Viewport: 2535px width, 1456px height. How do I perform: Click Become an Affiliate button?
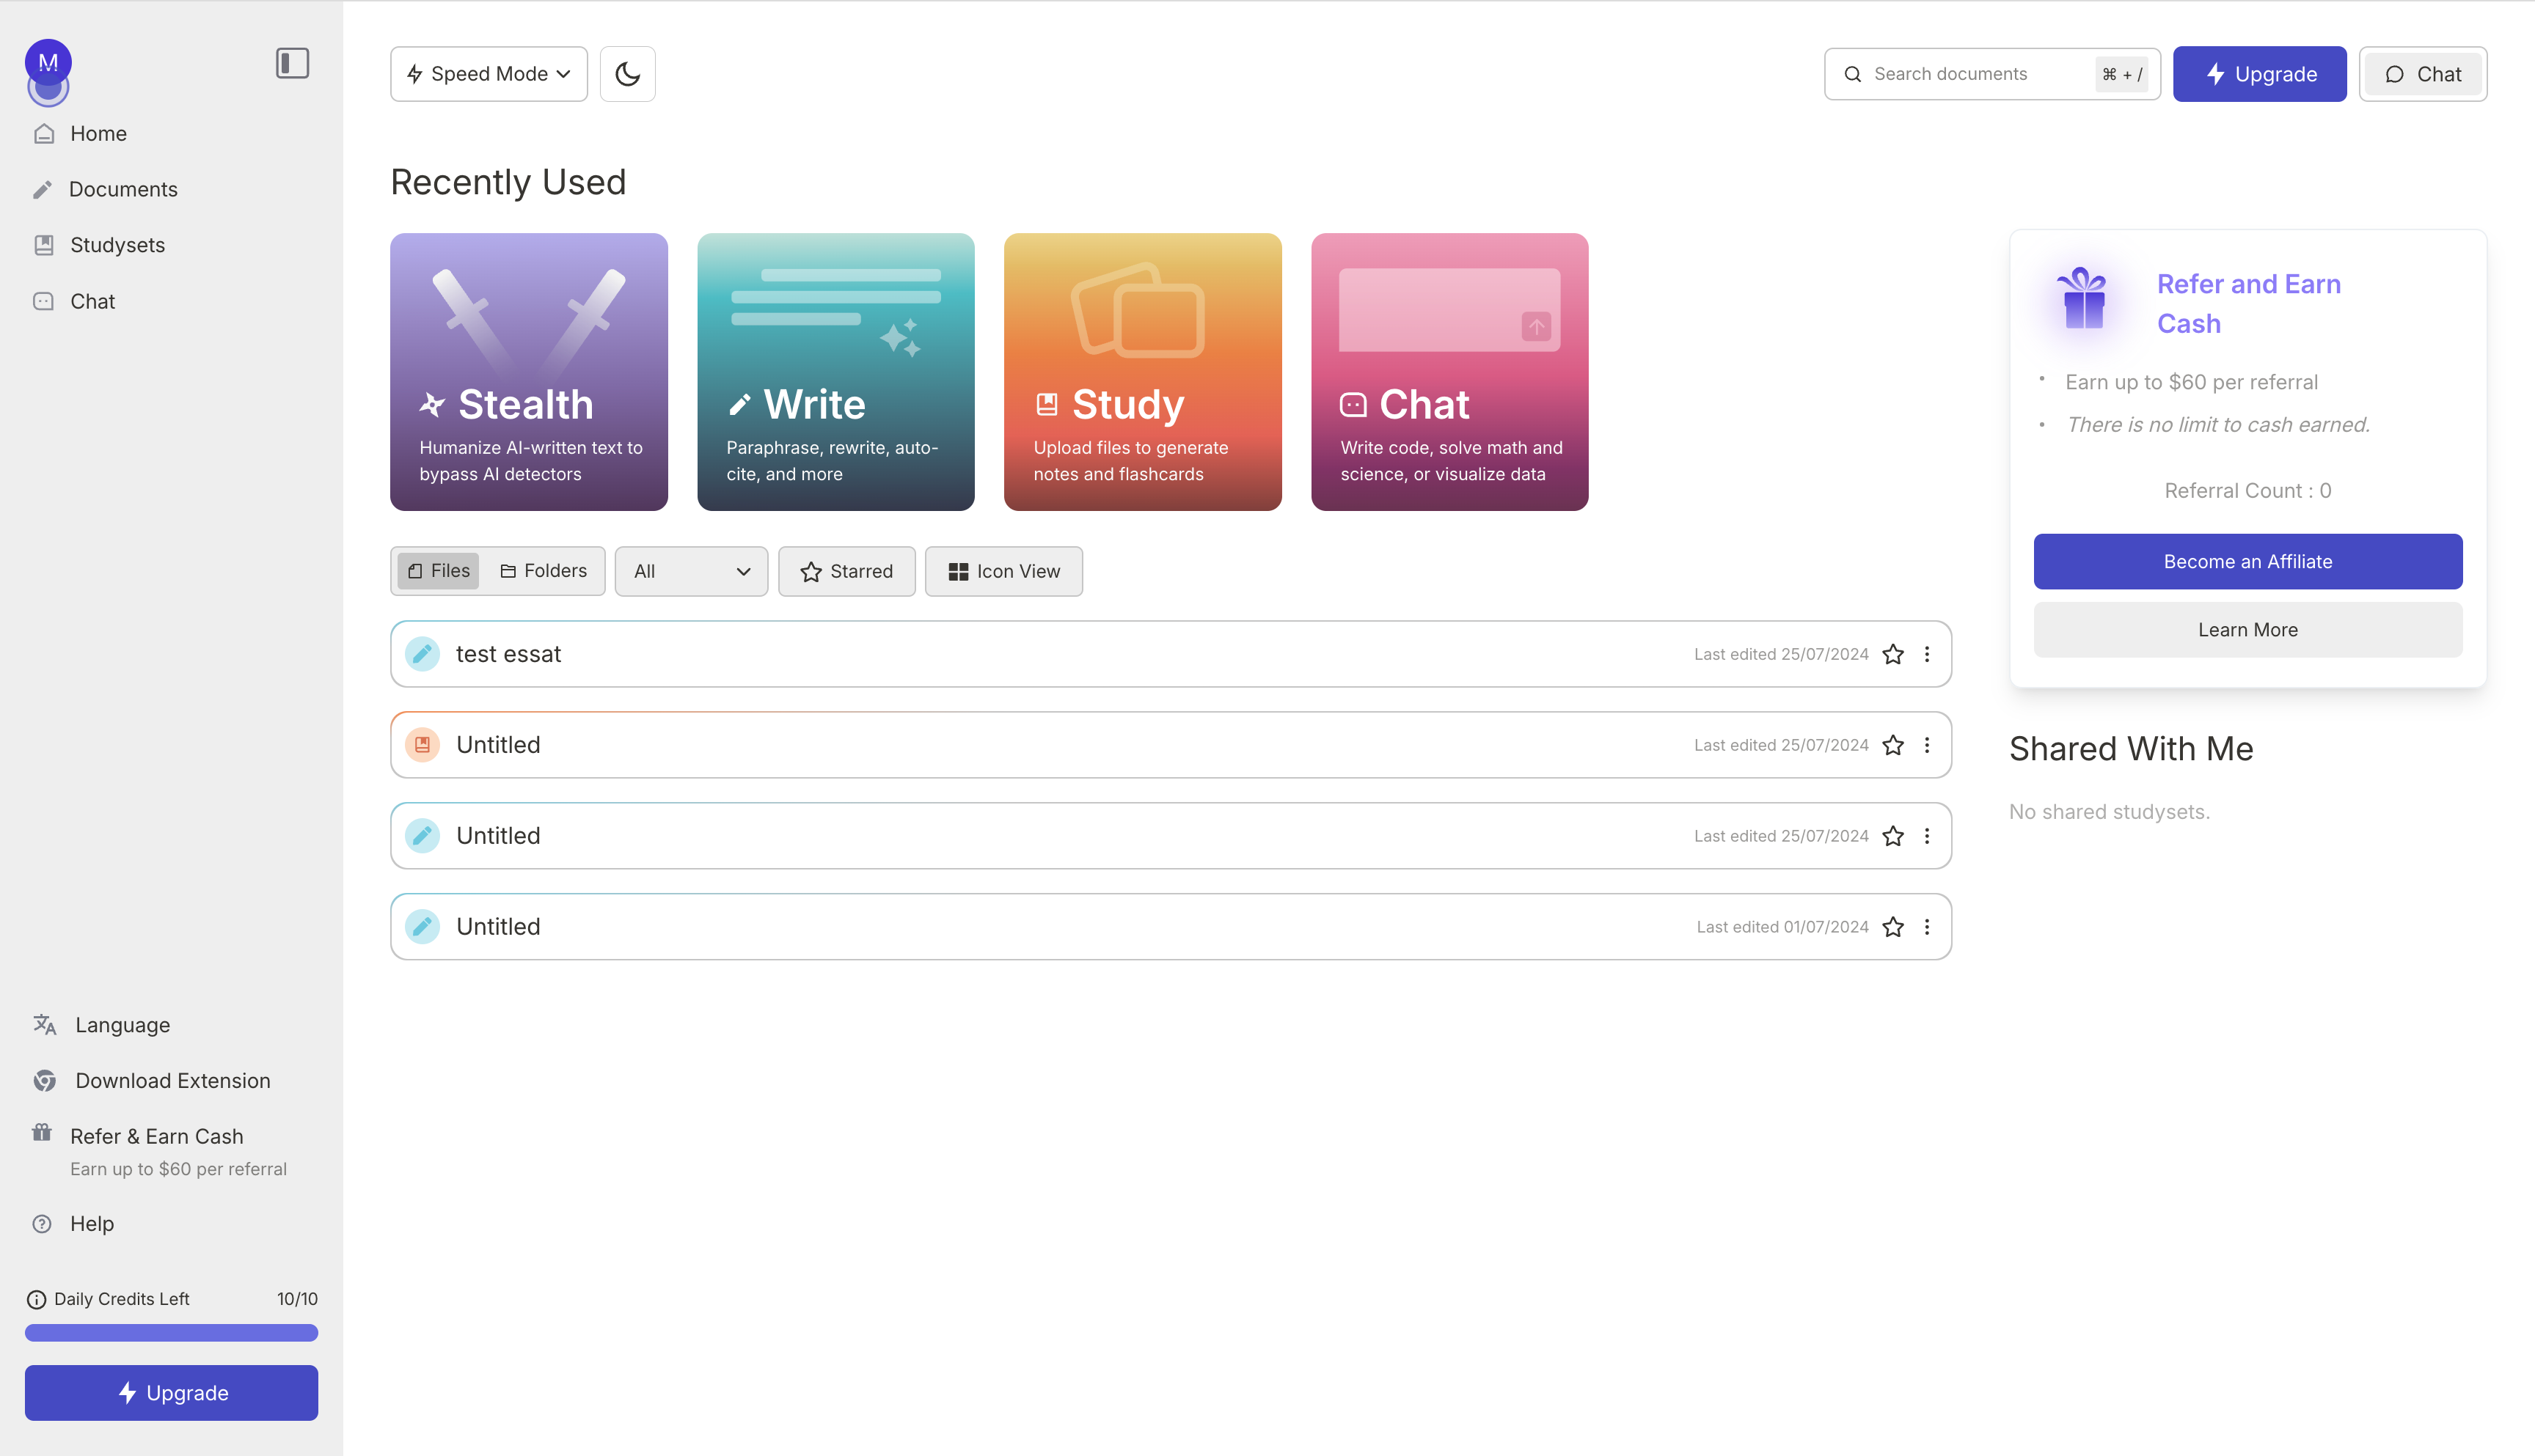pos(2247,562)
